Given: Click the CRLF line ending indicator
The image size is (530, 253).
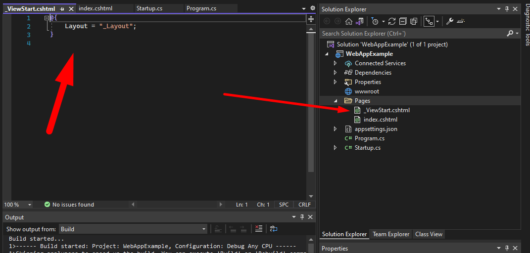Looking at the screenshot, I should point(304,205).
